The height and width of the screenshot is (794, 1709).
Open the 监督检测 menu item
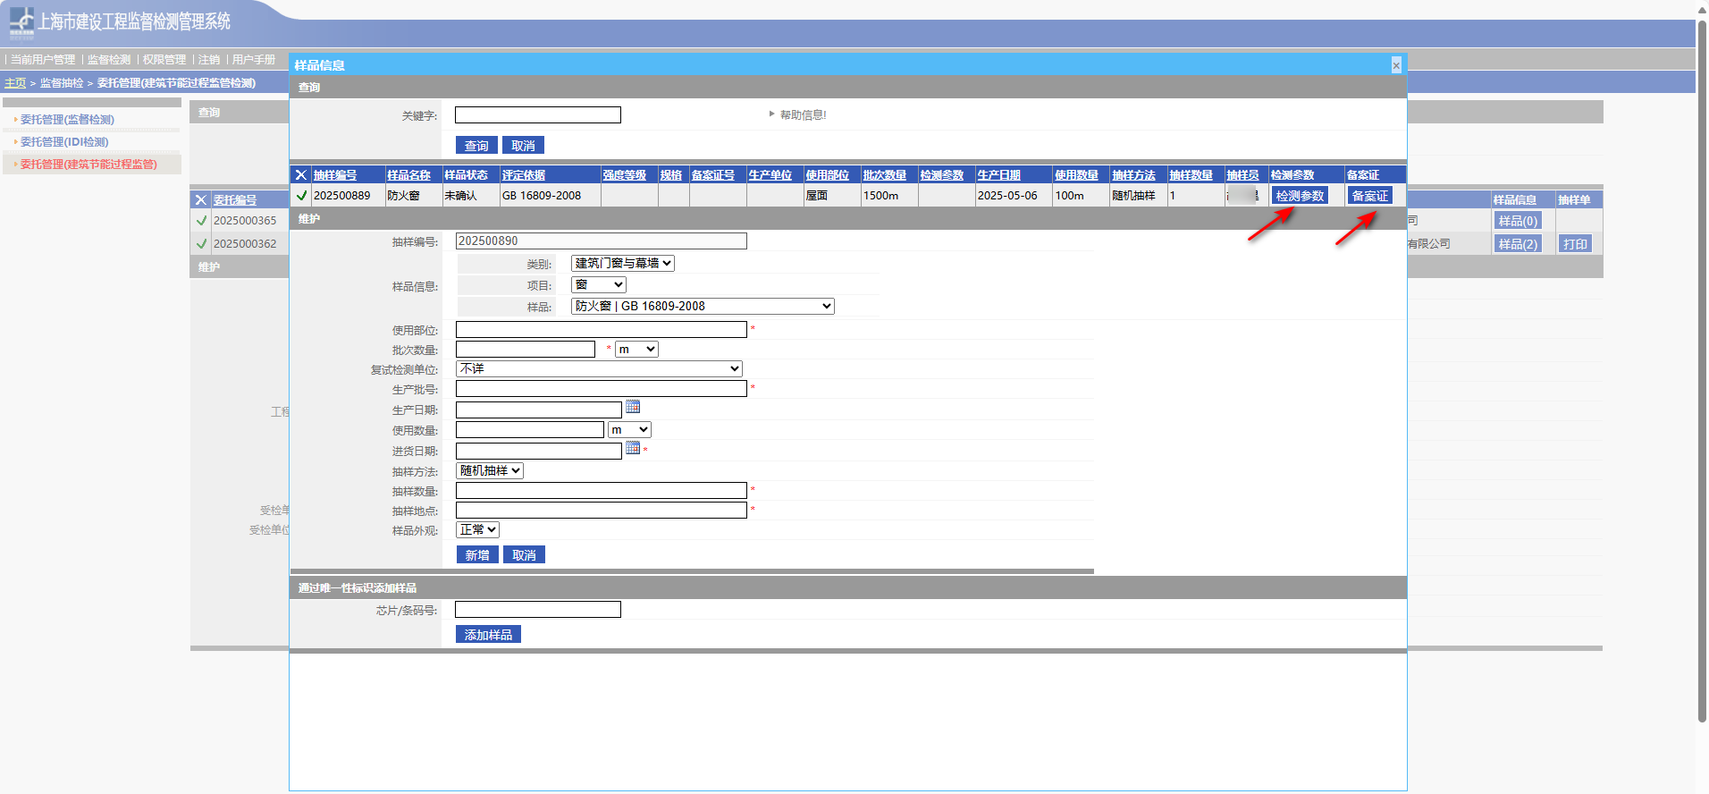point(109,60)
